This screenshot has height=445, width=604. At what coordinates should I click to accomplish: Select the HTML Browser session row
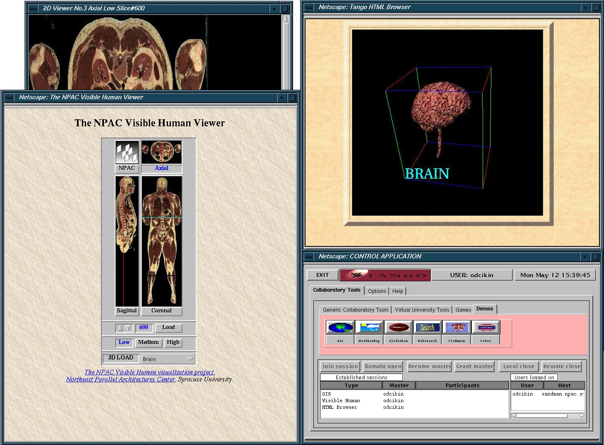(x=414, y=407)
